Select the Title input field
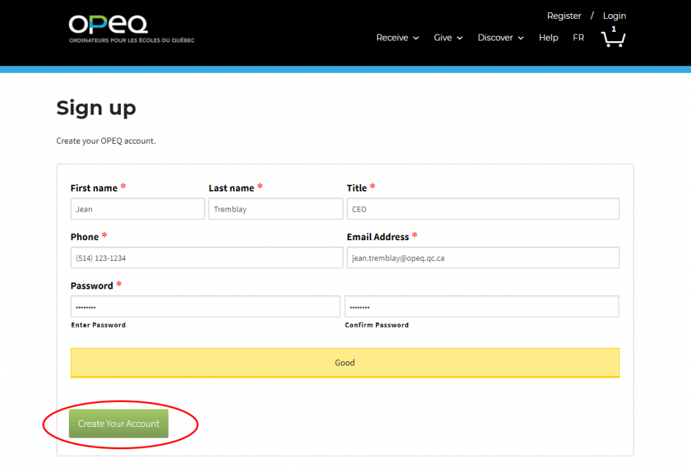Screen dimensions: 691x468 [x=483, y=208]
